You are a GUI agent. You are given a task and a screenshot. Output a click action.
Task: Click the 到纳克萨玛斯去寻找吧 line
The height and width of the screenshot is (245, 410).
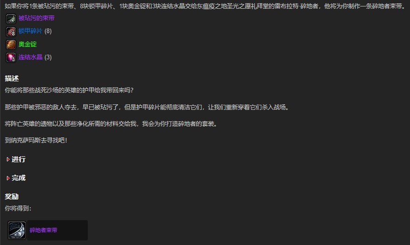point(36,140)
